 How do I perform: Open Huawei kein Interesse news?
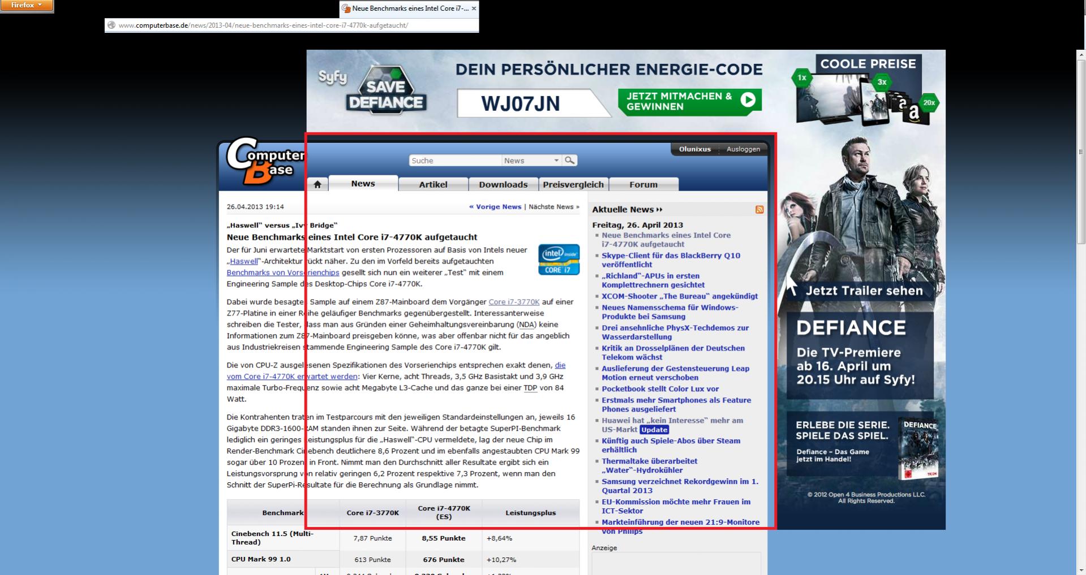pyautogui.click(x=672, y=425)
